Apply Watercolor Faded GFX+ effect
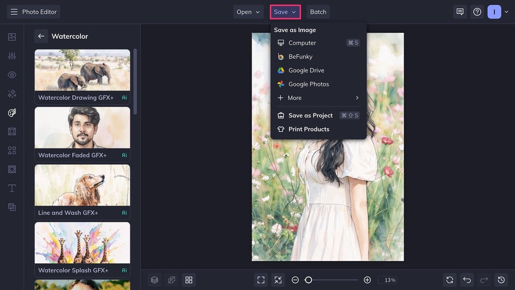The height and width of the screenshot is (290, 515). coord(82,134)
